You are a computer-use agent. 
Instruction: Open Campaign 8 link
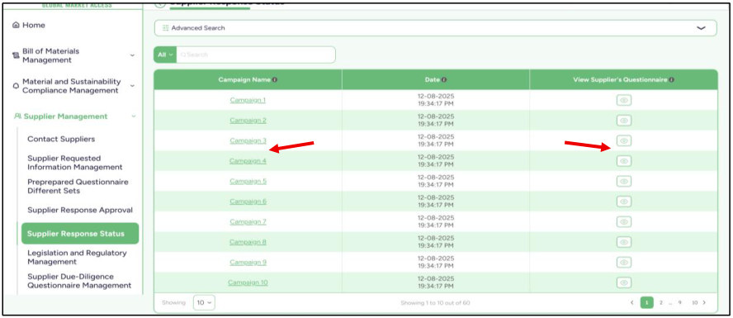[x=248, y=242]
